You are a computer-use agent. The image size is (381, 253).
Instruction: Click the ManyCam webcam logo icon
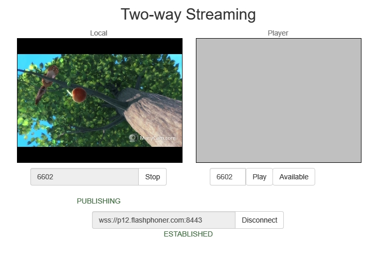click(x=133, y=138)
